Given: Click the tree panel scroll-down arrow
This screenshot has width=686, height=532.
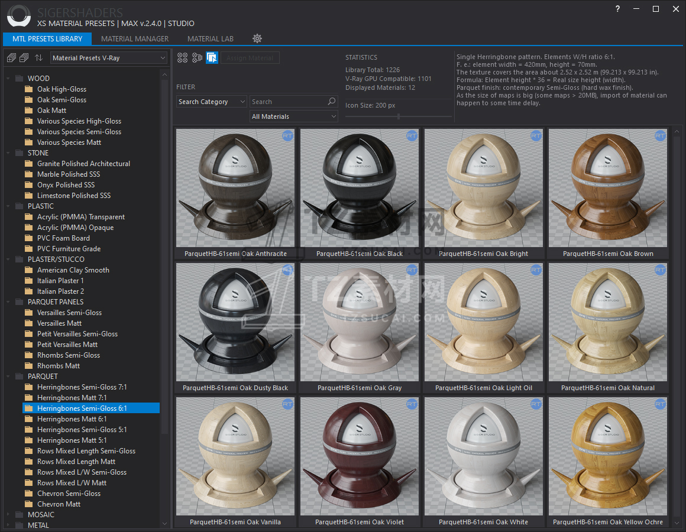Looking at the screenshot, I should (164, 523).
